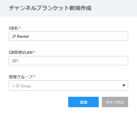
Task: Focus the CB名 input field
Action: tap(68, 36)
